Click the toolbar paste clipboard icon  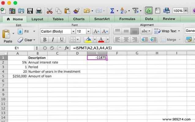click(67, 11)
